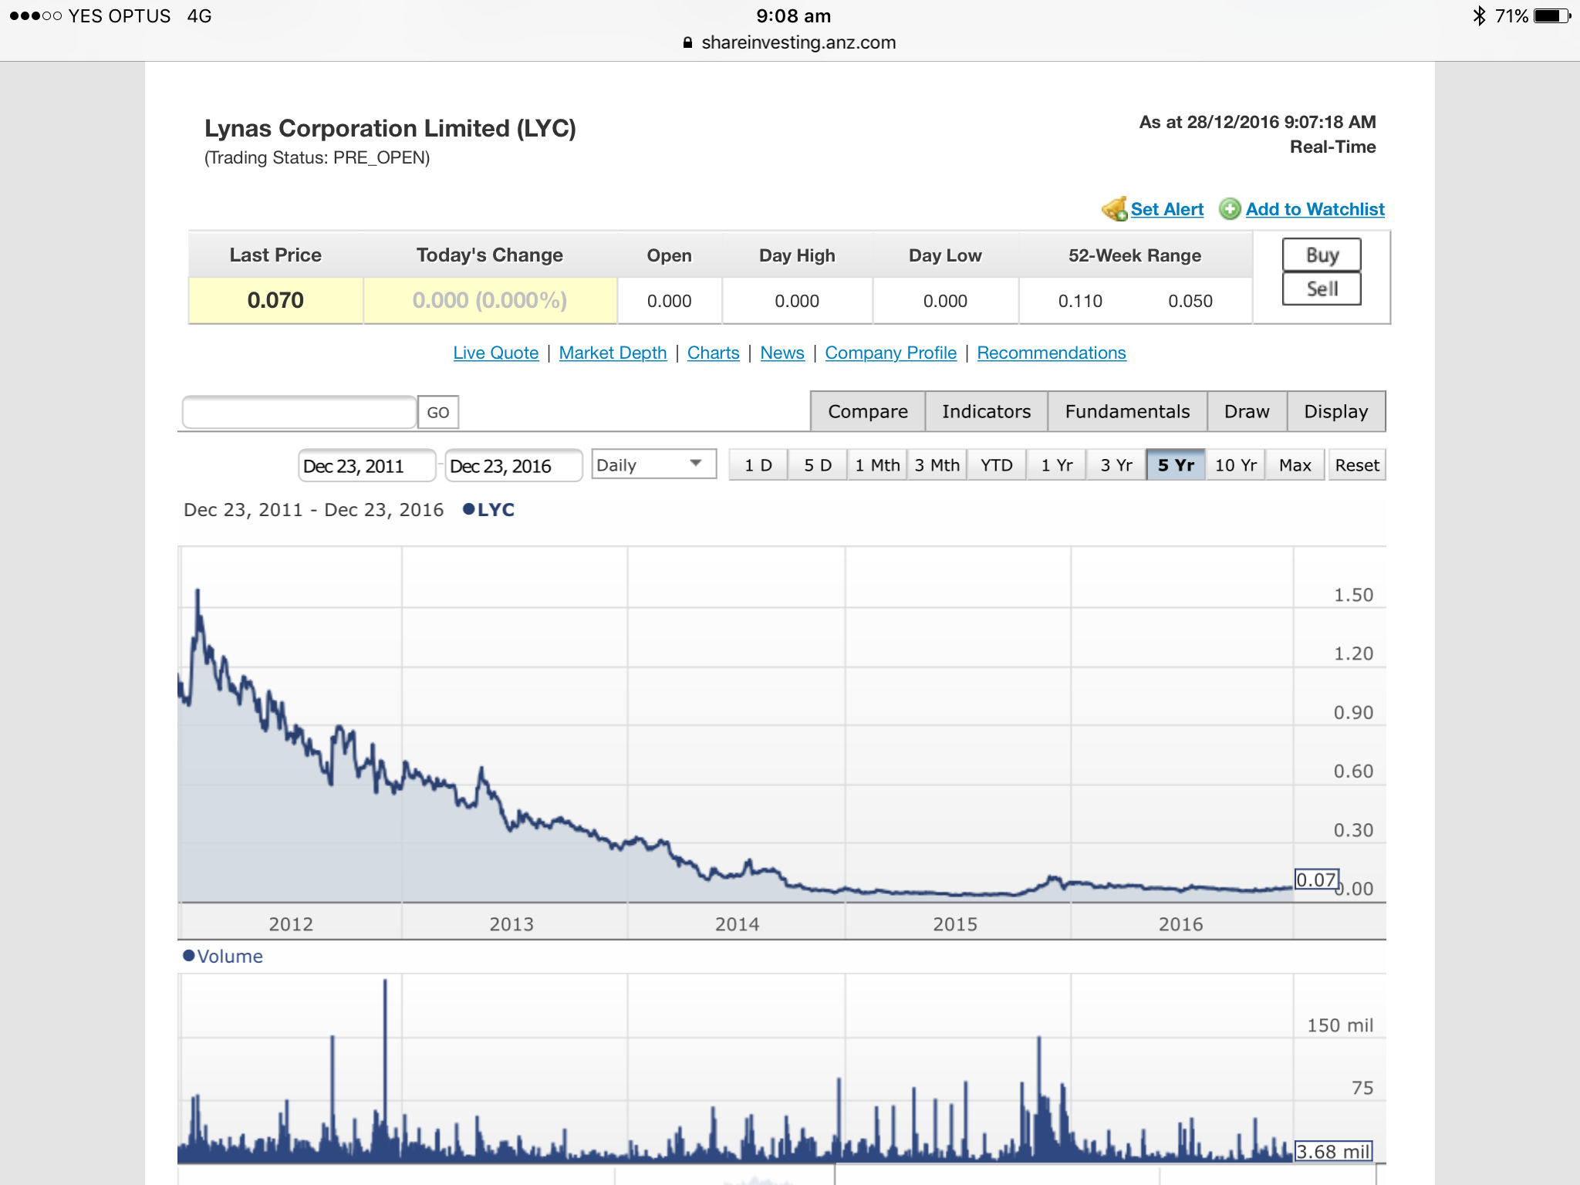
Task: Select the 5 Yr range
Action: coord(1176,464)
